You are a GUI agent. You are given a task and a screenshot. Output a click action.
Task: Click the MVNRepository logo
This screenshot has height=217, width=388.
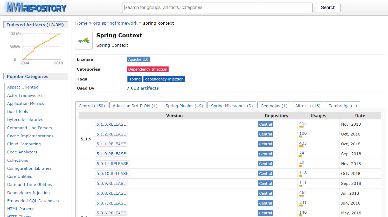(36, 8)
